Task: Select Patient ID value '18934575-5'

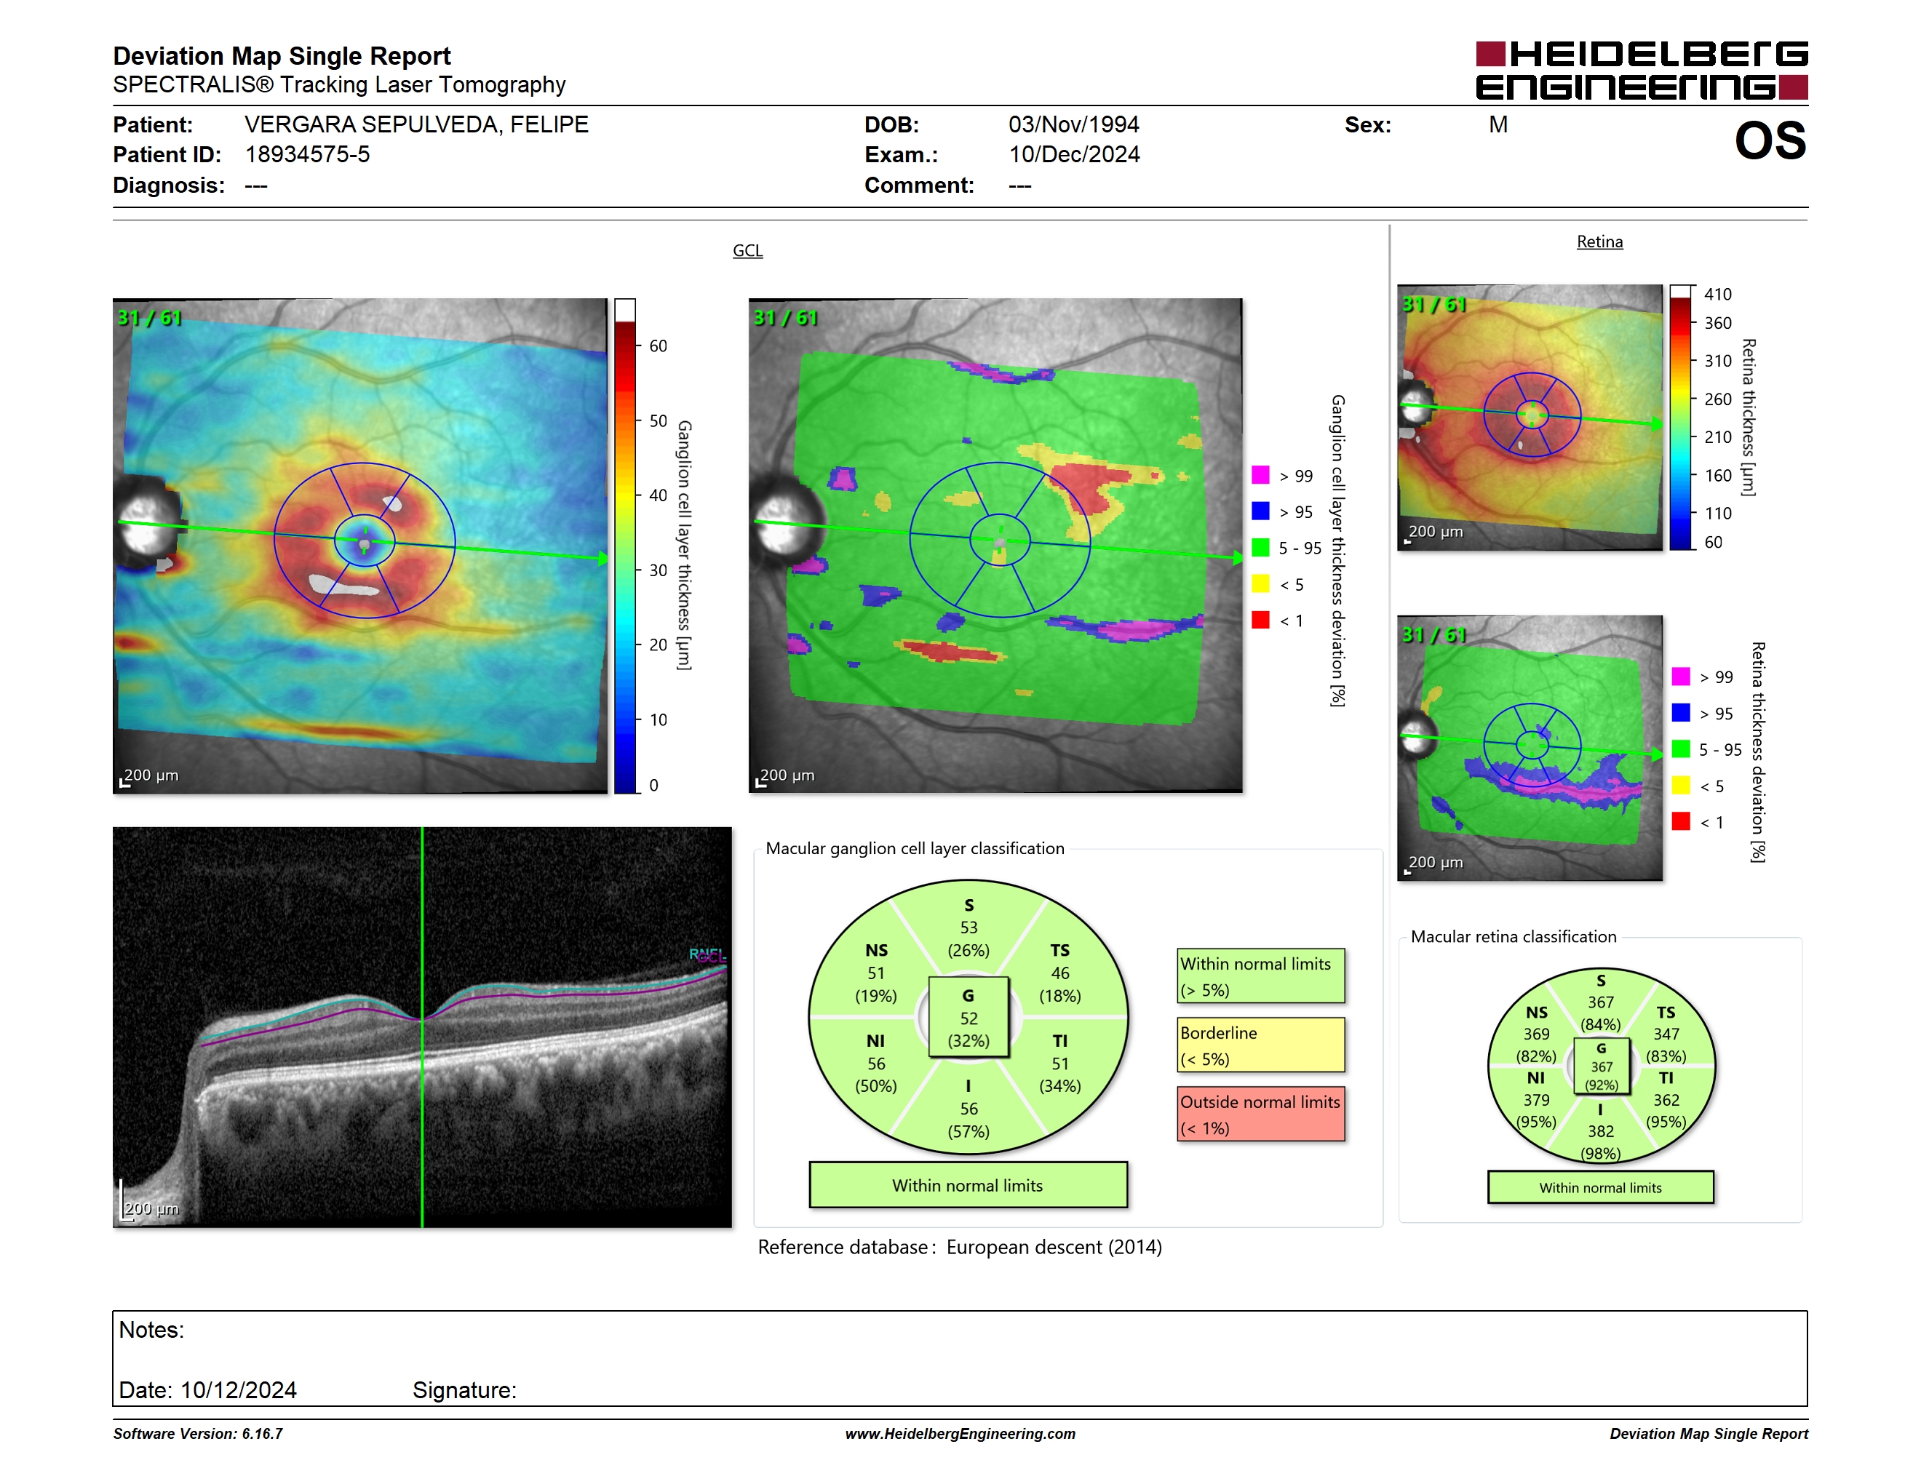Action: click(307, 155)
